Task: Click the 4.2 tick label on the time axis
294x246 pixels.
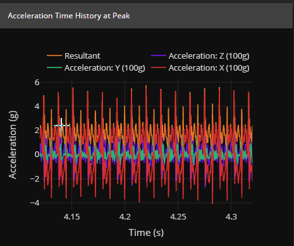Action: pos(125,216)
